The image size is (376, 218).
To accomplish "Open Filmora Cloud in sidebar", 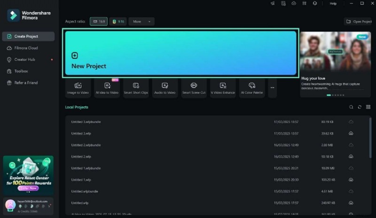I will (x=28, y=48).
